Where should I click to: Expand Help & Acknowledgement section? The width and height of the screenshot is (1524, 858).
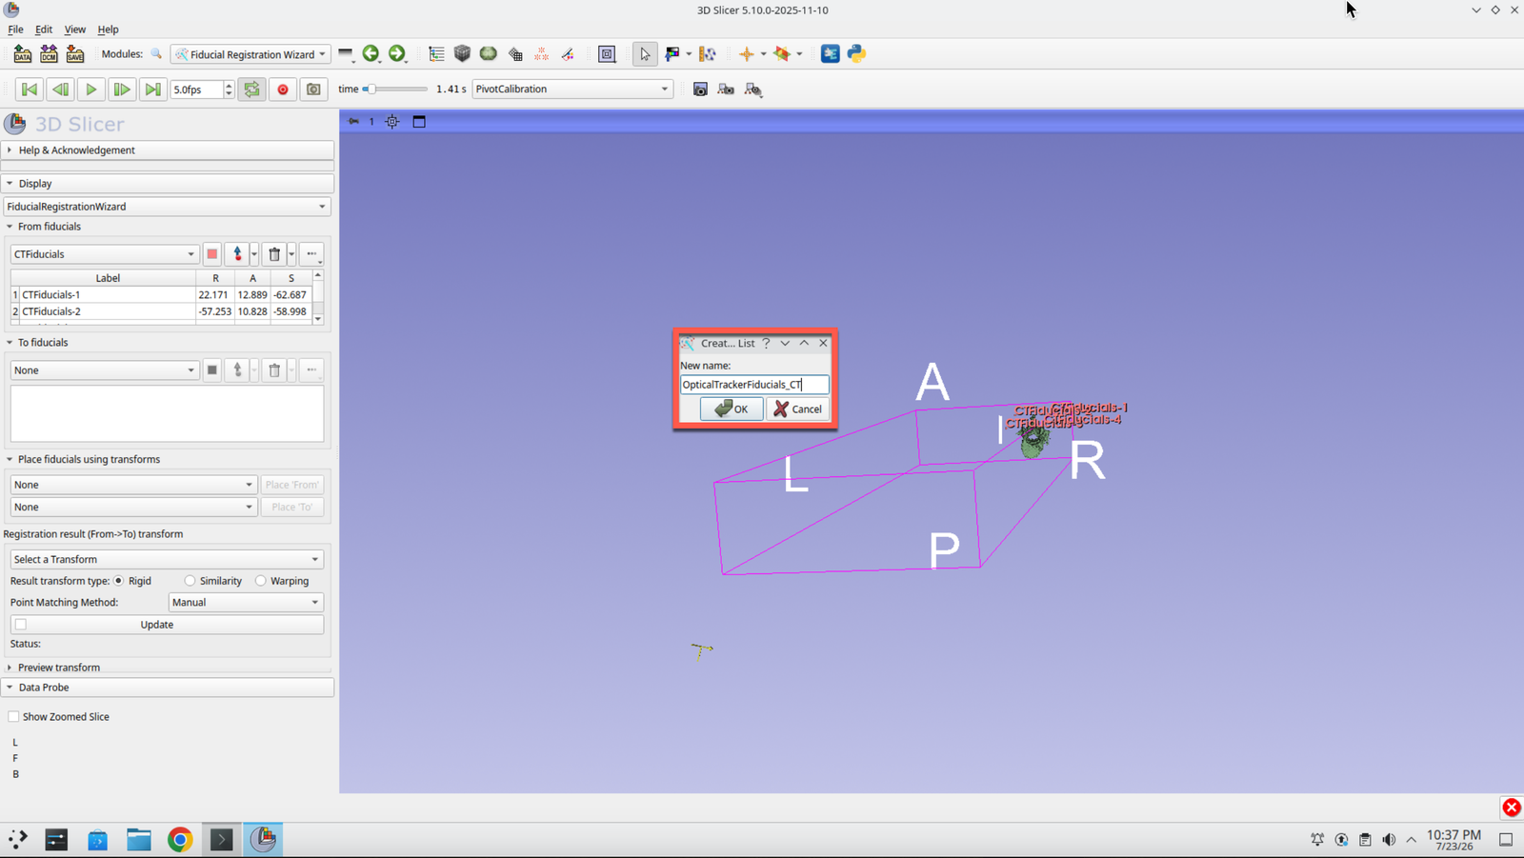click(x=167, y=150)
